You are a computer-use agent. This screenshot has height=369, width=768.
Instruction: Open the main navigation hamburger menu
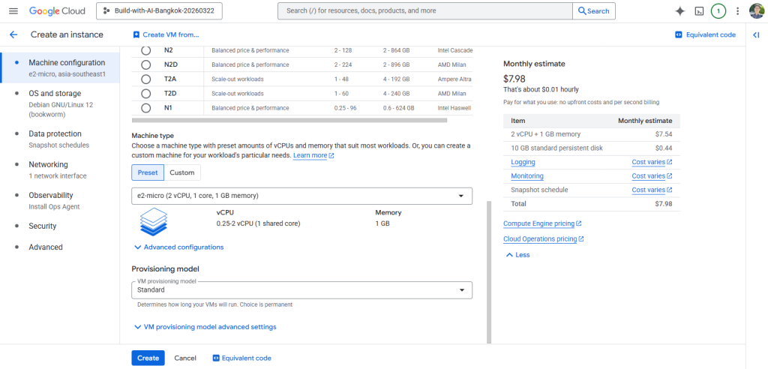(x=13, y=11)
